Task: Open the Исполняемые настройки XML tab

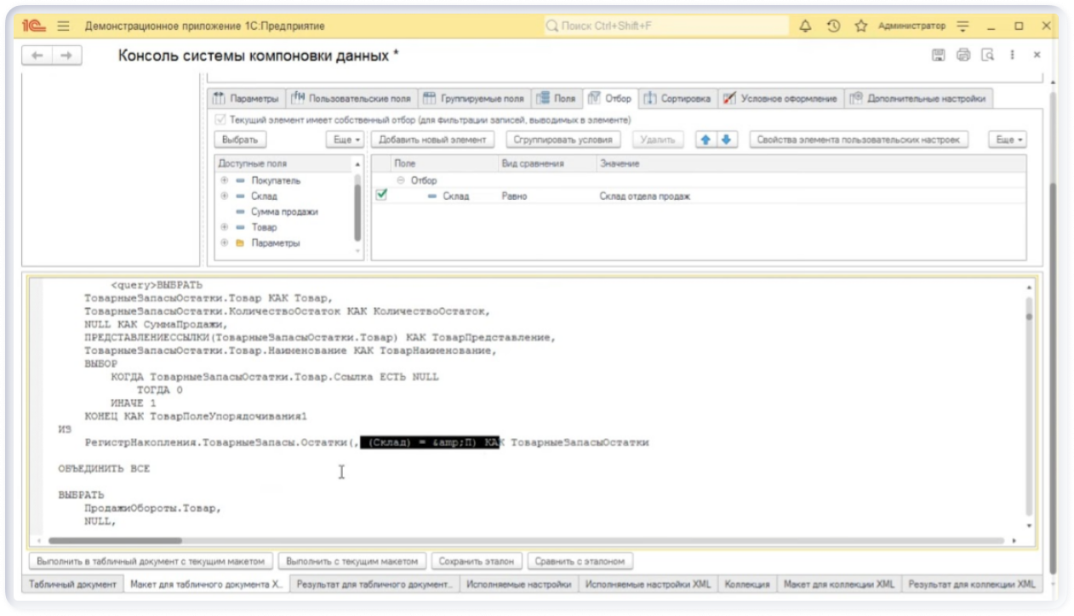Action: 648,585
